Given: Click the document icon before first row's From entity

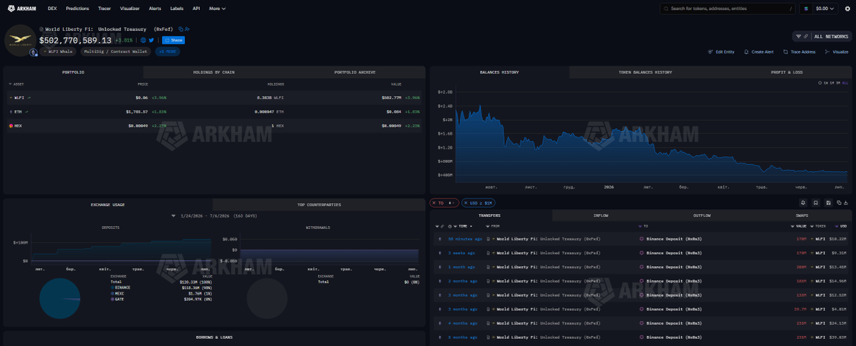Looking at the screenshot, I should 488,239.
